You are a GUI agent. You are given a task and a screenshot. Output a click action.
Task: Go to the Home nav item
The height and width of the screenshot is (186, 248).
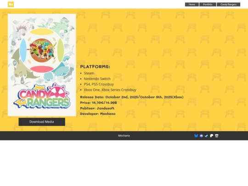[x=192, y=5]
